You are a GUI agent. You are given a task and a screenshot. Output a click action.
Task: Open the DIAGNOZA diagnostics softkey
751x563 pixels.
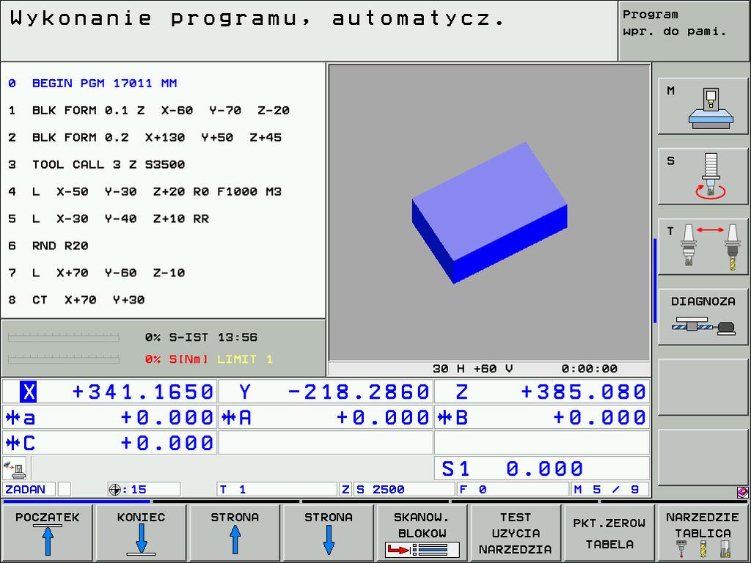coord(703,317)
